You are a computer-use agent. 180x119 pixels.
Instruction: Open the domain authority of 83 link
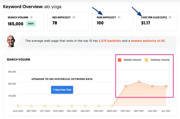tap(148, 41)
